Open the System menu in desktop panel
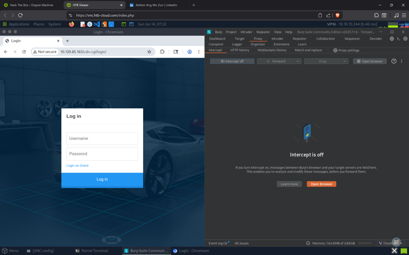 click(x=55, y=24)
